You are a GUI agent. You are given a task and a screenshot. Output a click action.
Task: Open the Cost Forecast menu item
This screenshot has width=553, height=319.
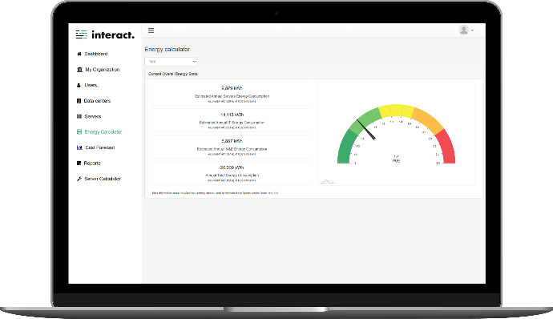96,147
